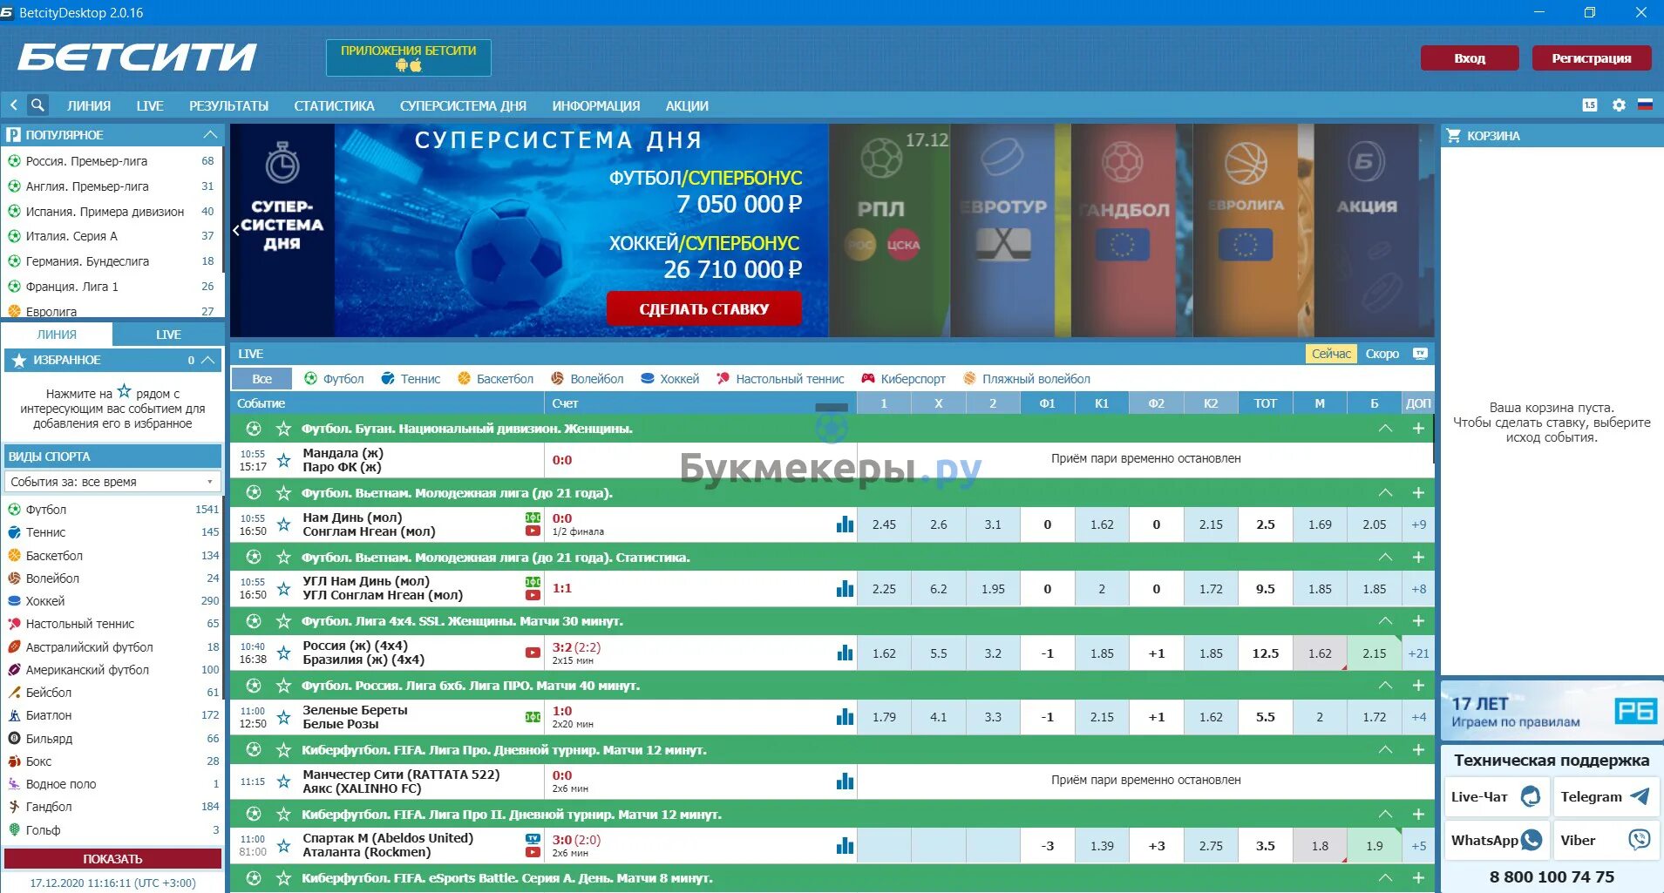
Task: Click the odds format 1.5 icon
Action: pos(1590,105)
